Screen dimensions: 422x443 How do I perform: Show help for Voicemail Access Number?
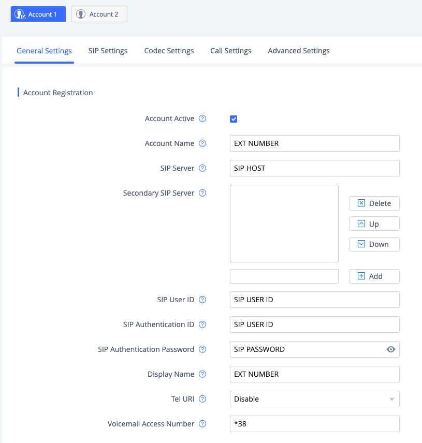[202, 424]
